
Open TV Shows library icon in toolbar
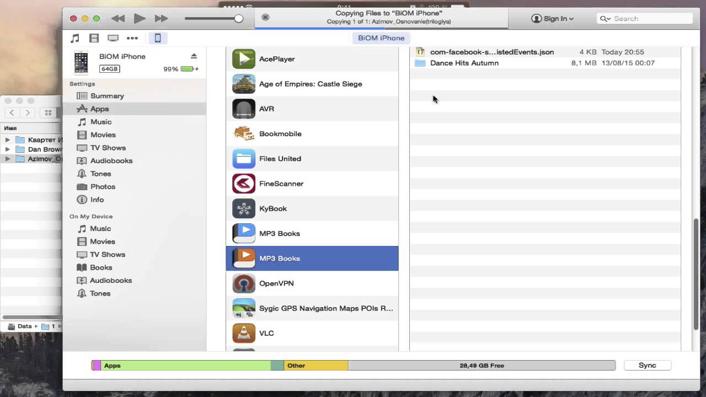[x=113, y=38]
